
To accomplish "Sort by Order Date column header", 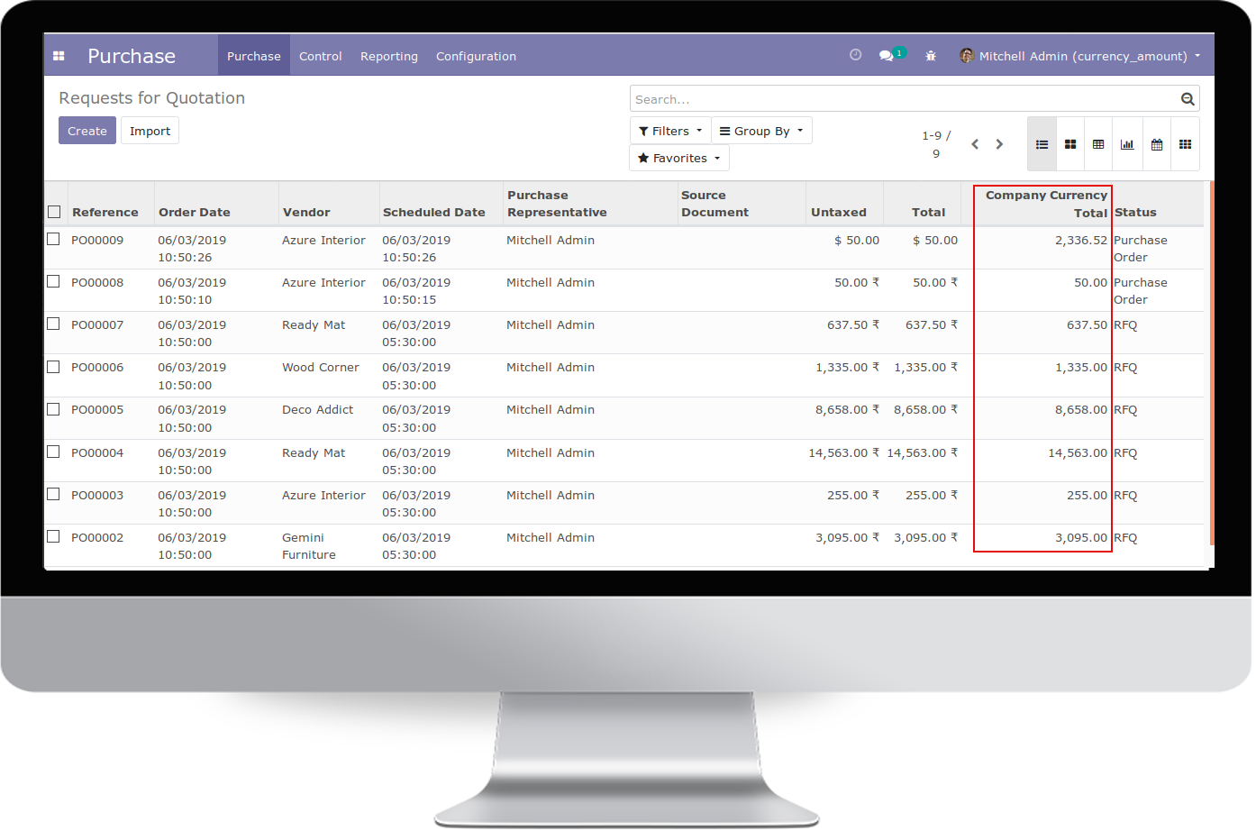I will (x=195, y=213).
